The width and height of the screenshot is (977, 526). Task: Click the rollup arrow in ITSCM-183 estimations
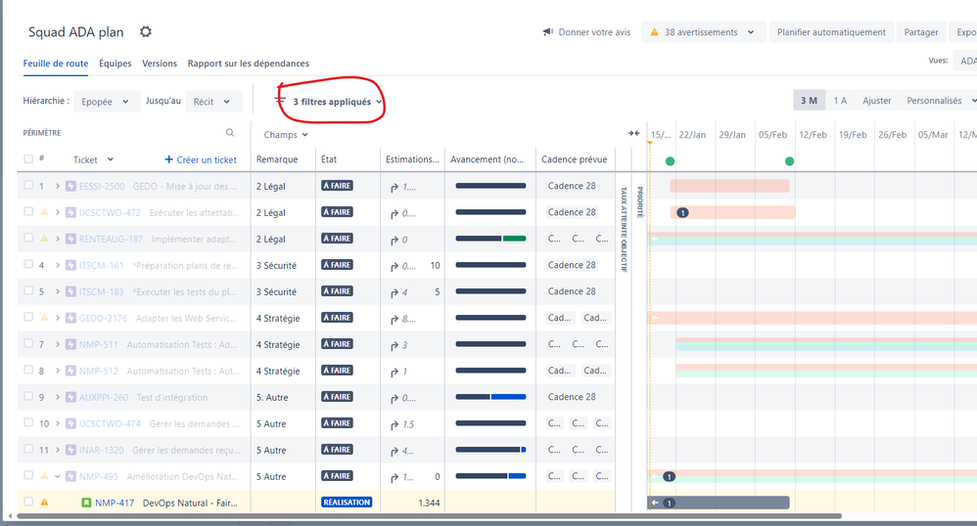pyautogui.click(x=395, y=292)
